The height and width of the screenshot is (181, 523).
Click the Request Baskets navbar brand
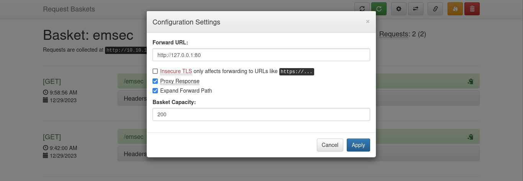pos(69,9)
